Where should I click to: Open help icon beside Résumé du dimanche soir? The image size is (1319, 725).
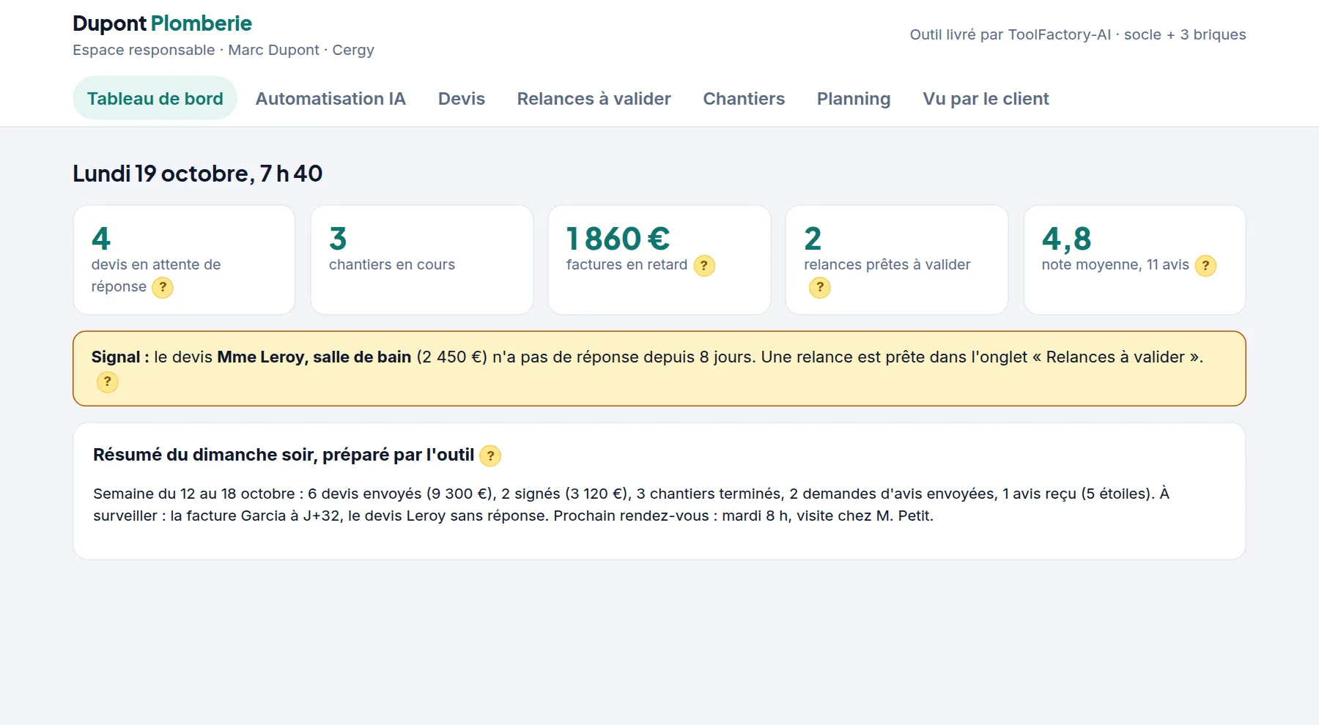[490, 456]
